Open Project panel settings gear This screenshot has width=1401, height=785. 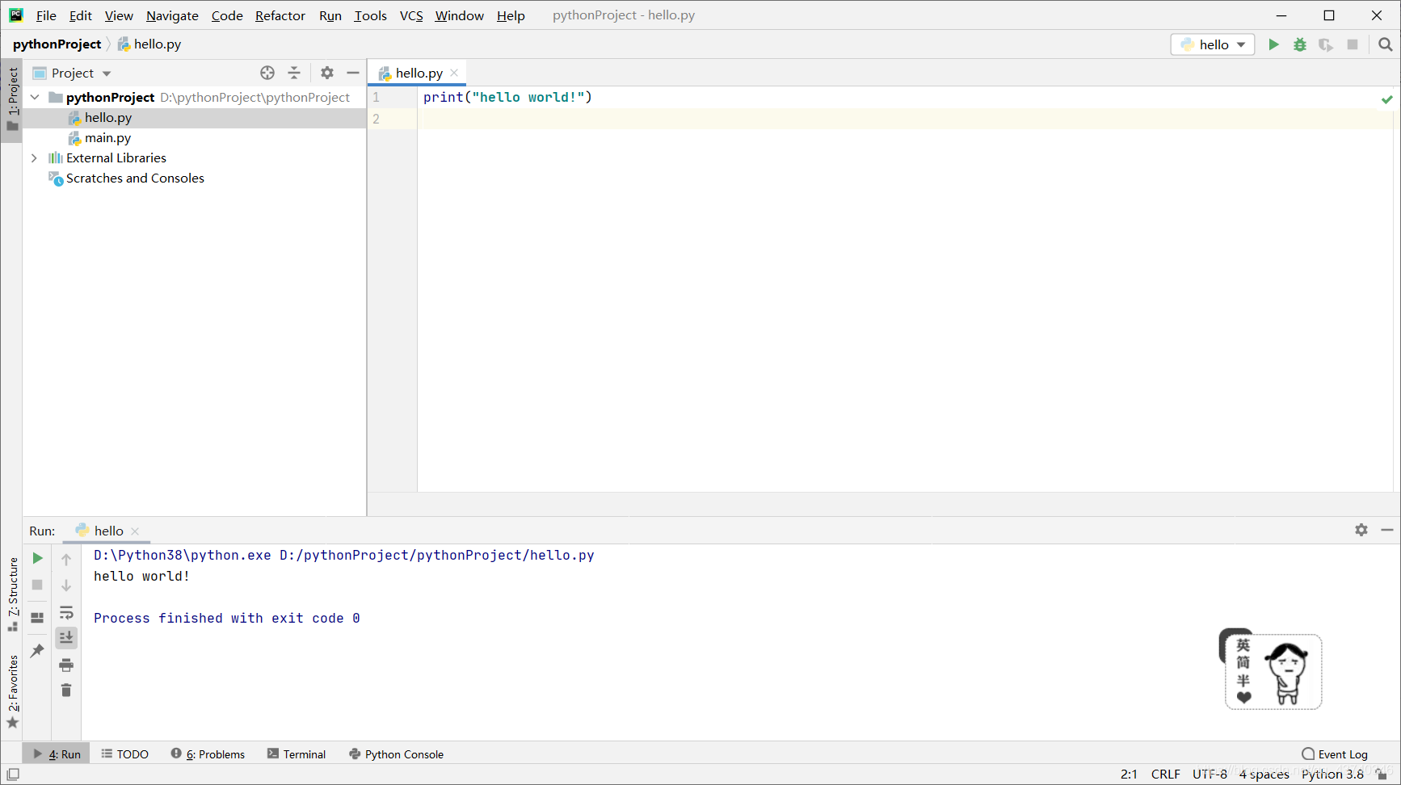[327, 73]
